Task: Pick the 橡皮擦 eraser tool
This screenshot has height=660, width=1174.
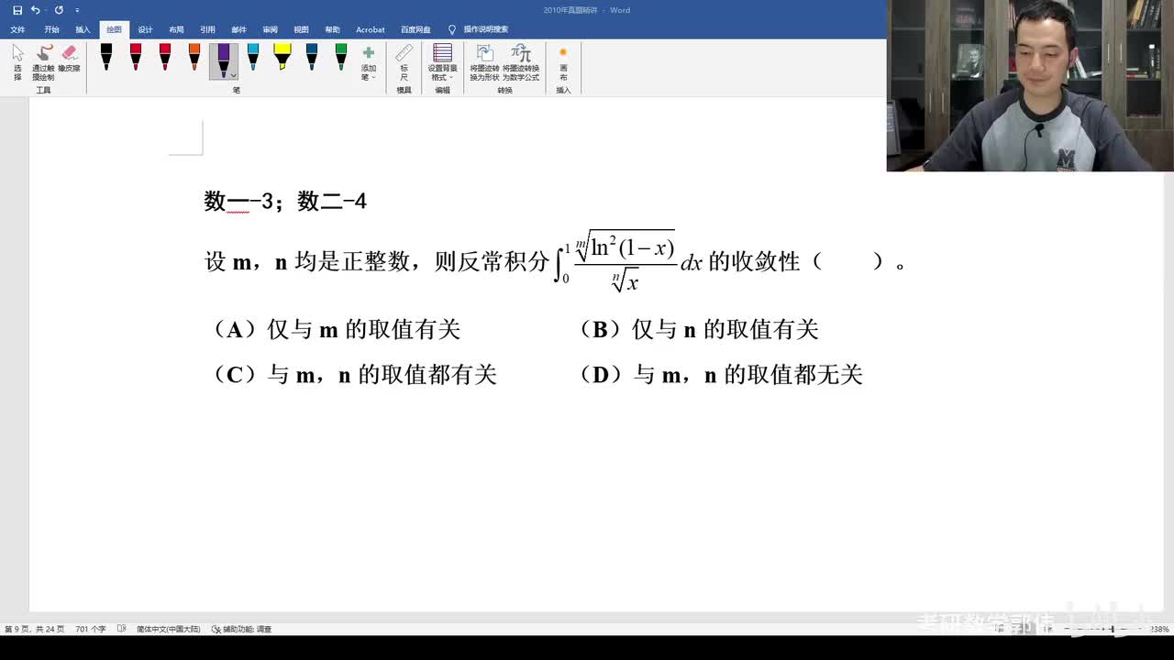Action: point(69,59)
